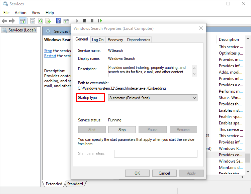The height and width of the screenshot is (194, 251).
Task: Switch to the Standard view tab
Action: tap(75, 184)
